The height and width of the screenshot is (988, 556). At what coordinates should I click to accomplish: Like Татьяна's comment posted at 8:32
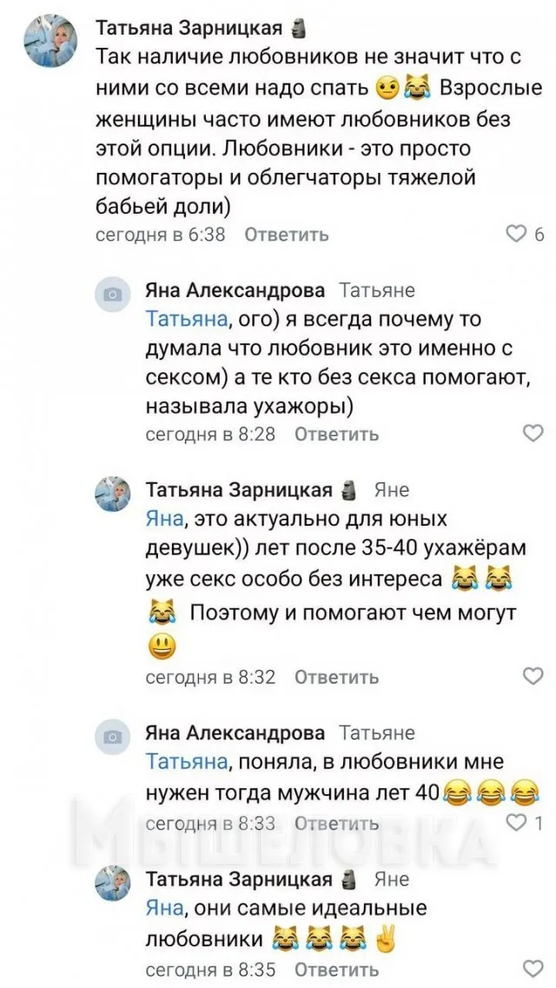pyautogui.click(x=532, y=676)
